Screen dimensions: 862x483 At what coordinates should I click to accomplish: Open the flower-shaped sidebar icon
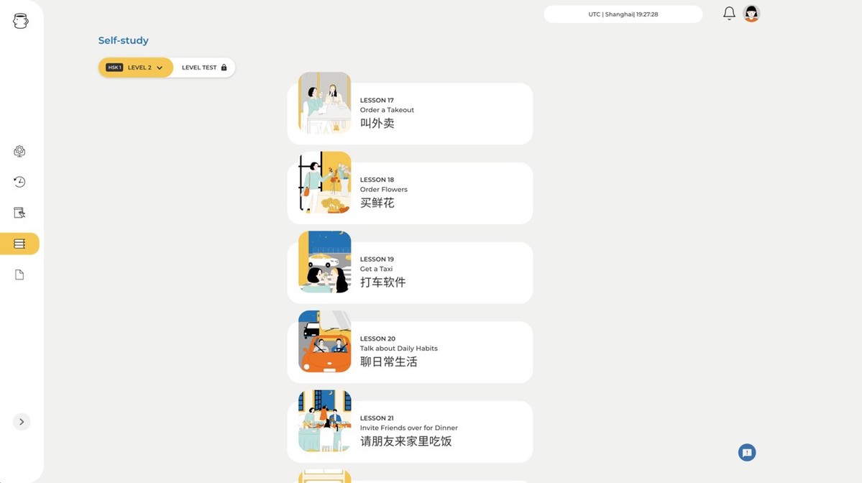pos(19,151)
